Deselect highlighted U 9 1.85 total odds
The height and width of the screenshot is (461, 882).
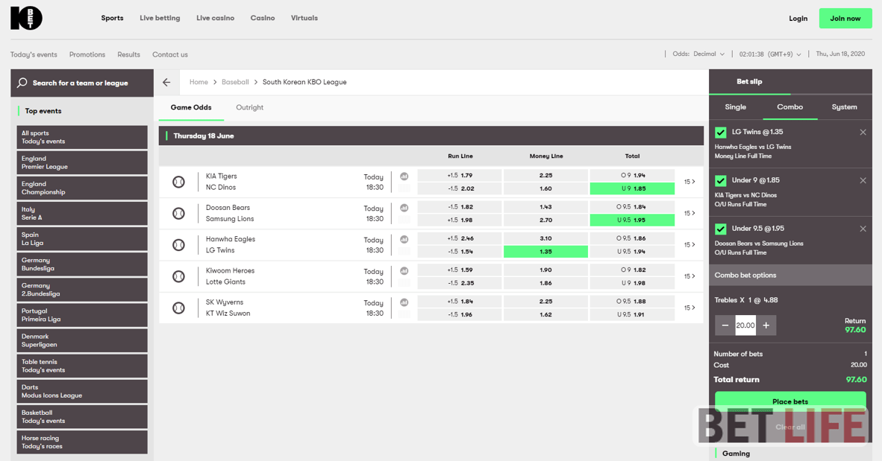(x=632, y=188)
